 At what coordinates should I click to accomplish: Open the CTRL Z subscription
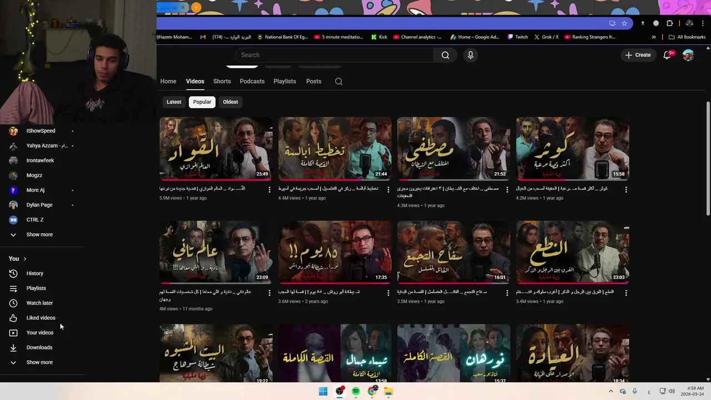click(x=34, y=220)
